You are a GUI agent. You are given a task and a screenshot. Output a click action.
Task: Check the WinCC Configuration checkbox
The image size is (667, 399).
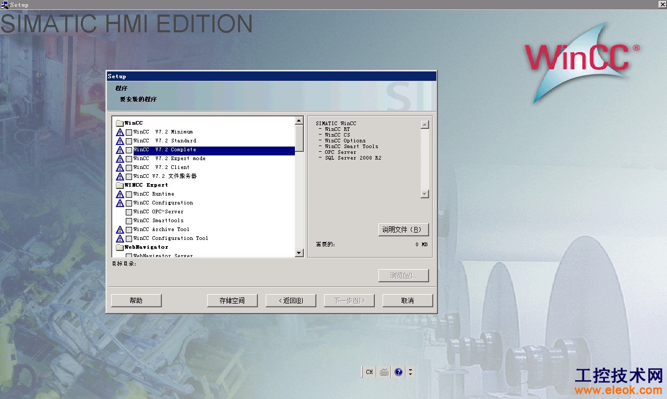coord(129,203)
